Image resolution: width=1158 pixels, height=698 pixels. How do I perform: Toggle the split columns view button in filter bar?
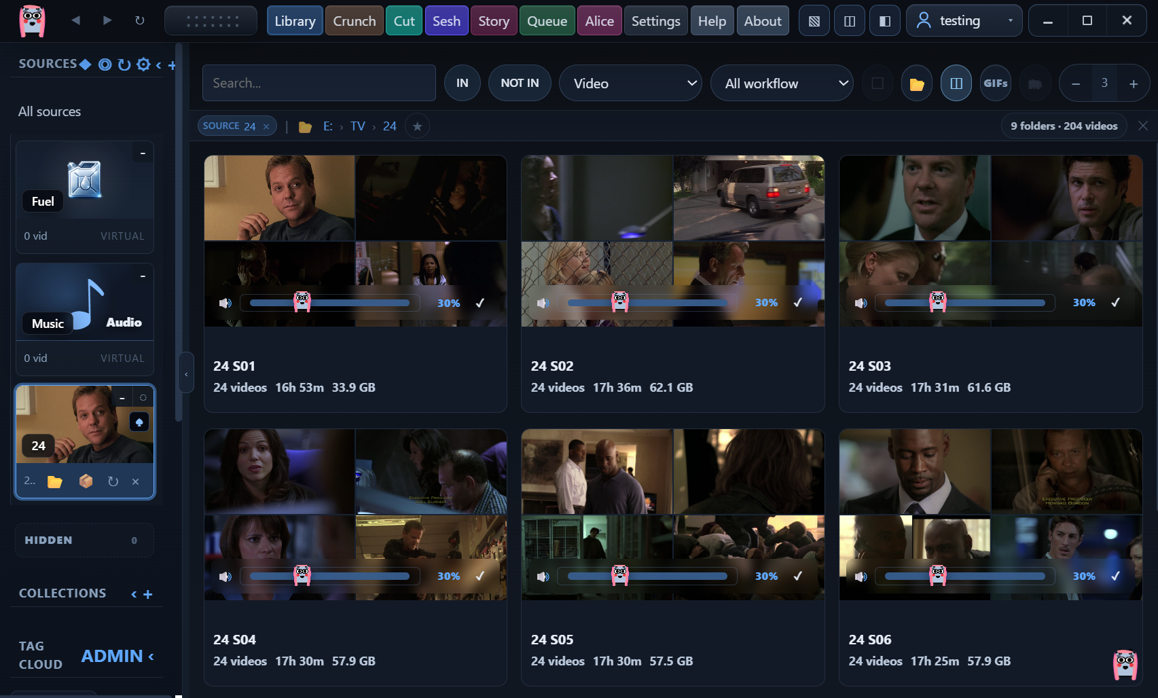coord(956,84)
